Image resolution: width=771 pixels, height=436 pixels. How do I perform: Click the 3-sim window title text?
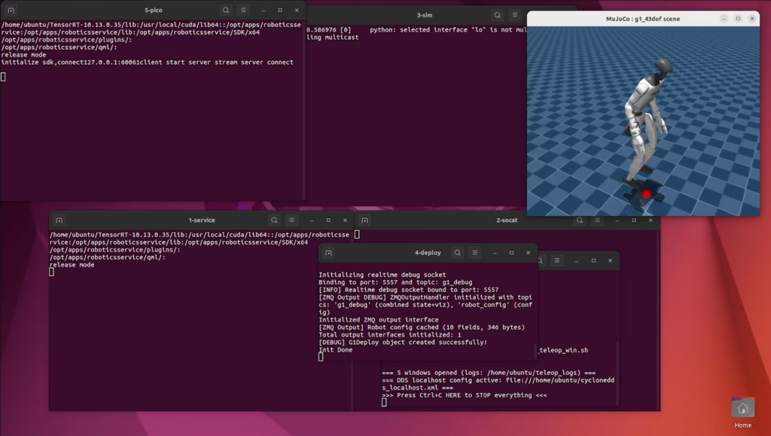coord(425,15)
